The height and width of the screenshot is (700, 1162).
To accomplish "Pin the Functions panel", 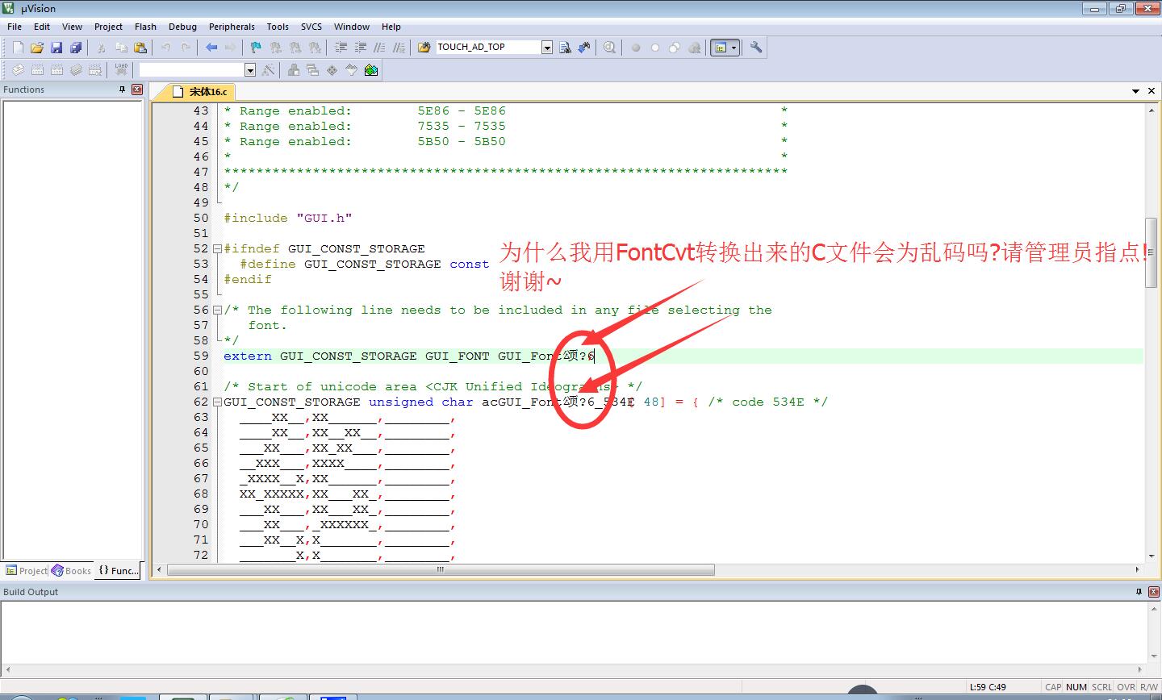I will [123, 90].
